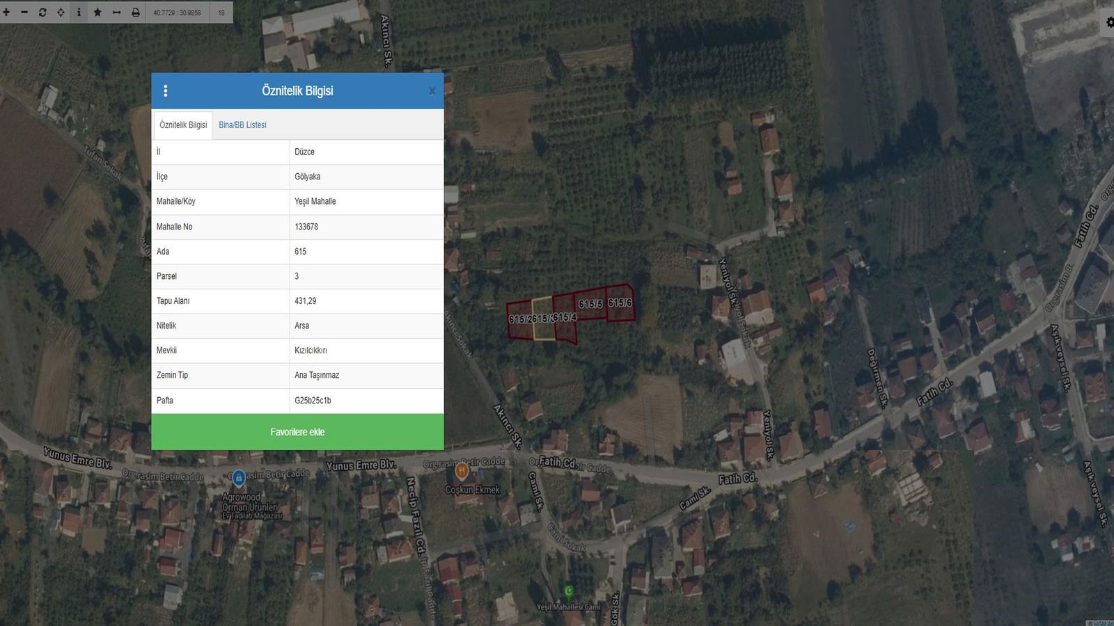This screenshot has height=626, width=1114.
Task: Print the map with printer icon
Action: pos(136,13)
